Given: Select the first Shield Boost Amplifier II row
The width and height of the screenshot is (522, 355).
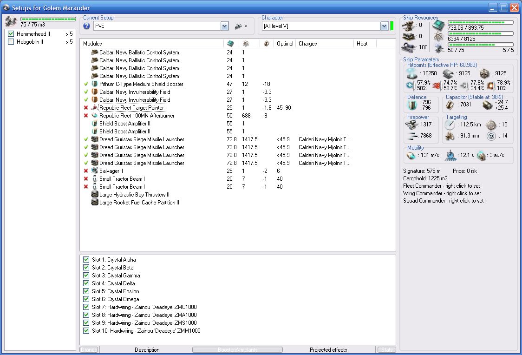Looking at the screenshot, I should 238,124.
